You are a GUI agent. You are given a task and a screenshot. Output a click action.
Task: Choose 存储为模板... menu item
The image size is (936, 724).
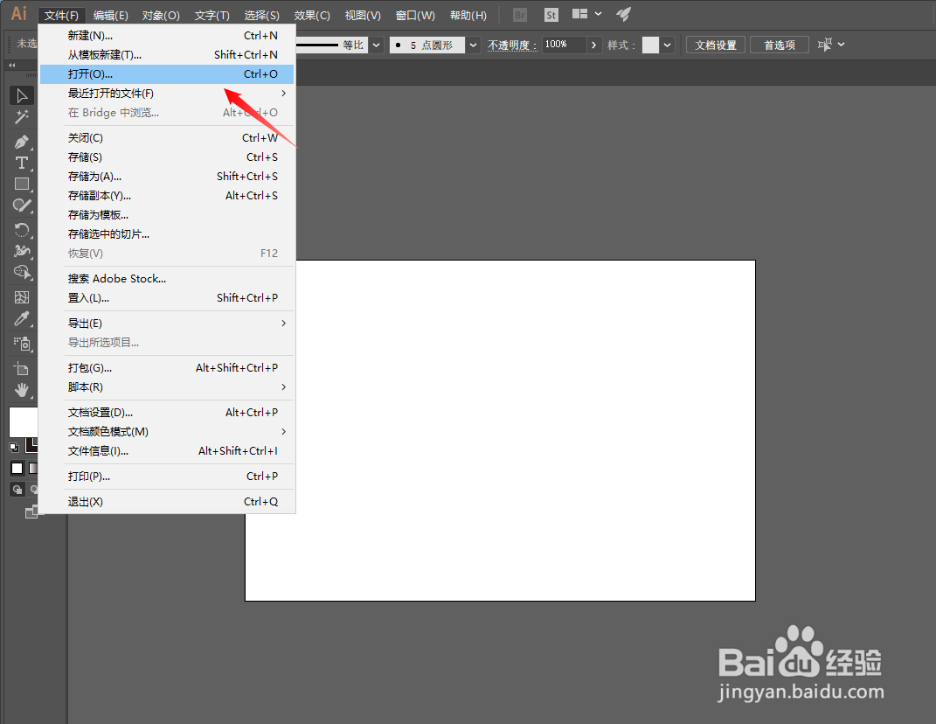167,214
